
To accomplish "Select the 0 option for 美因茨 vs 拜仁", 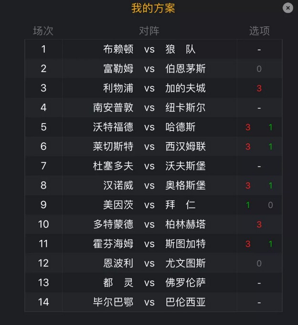I will click(x=270, y=205).
